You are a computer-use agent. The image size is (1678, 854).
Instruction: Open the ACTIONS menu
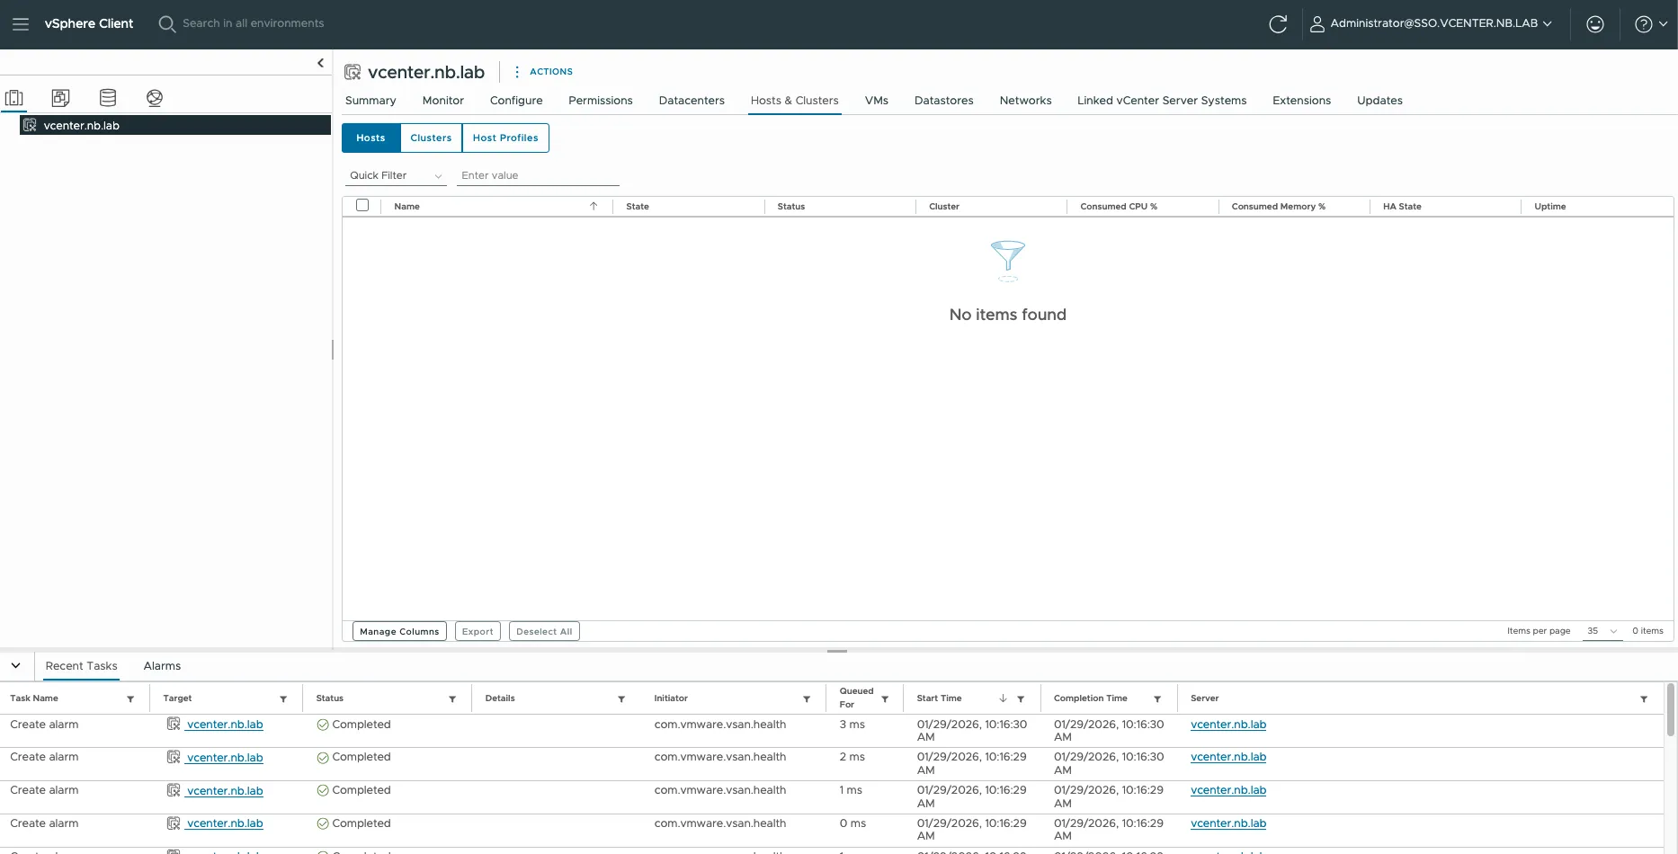(551, 72)
